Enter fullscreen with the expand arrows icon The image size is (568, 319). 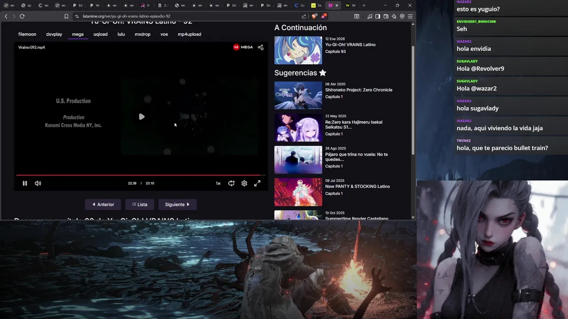coord(257,183)
